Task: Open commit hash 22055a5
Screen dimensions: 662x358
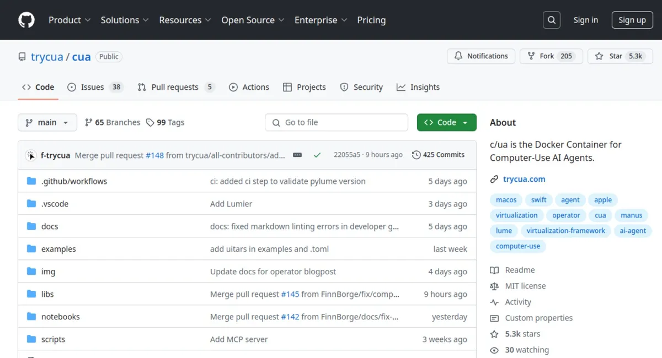Action: (347, 155)
